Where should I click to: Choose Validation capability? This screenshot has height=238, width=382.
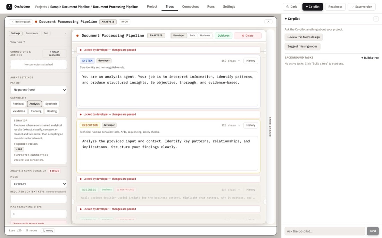tap(19, 111)
